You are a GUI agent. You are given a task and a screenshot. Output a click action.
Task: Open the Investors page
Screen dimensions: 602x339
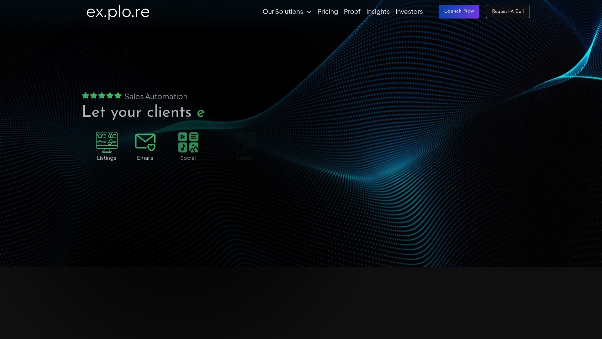[x=409, y=12]
